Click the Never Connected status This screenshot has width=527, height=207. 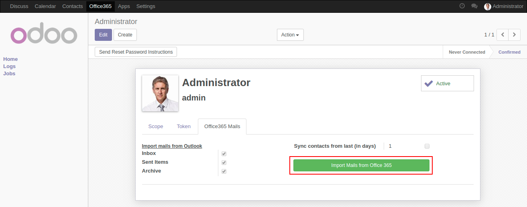(467, 52)
